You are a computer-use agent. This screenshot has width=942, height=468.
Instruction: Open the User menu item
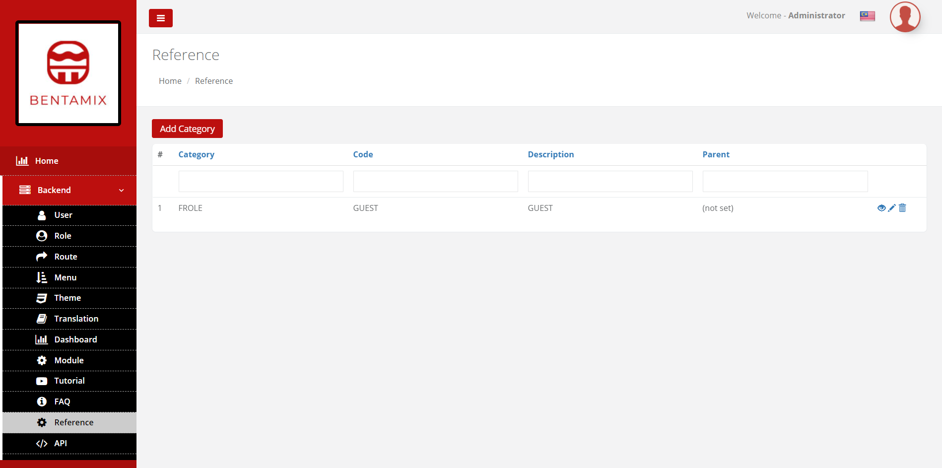[63, 215]
